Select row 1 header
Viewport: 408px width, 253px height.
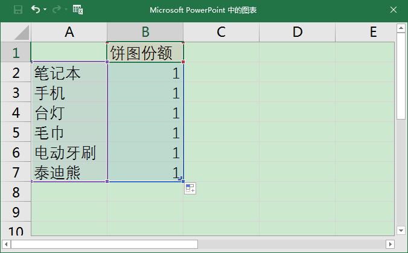click(x=16, y=53)
